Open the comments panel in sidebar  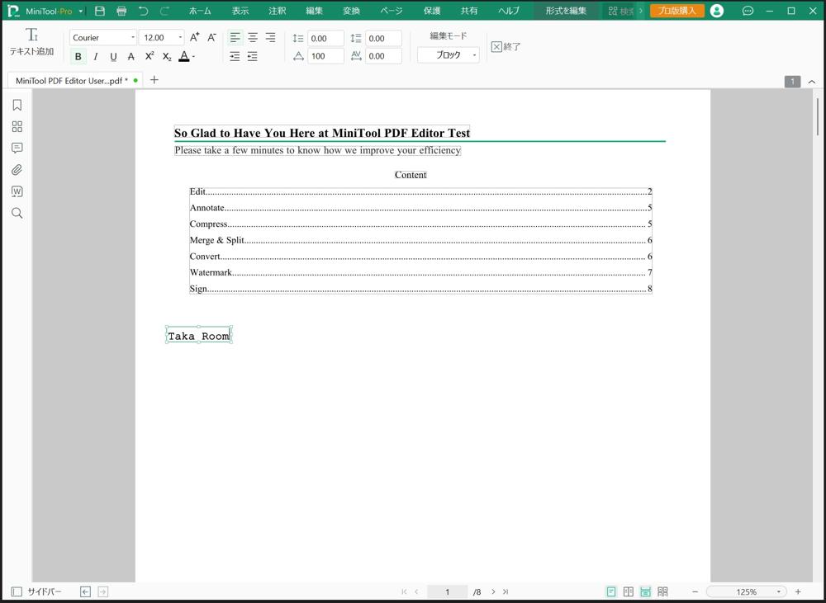17,148
